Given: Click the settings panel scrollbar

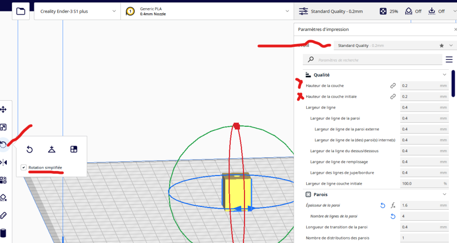Looking at the screenshot, I should tap(453, 83).
